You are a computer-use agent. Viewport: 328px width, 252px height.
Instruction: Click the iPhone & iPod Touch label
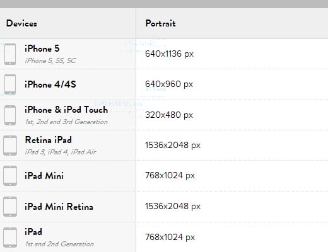[66, 110]
